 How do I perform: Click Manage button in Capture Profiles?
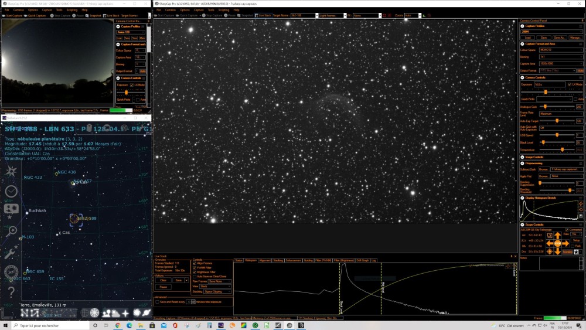pos(575,38)
